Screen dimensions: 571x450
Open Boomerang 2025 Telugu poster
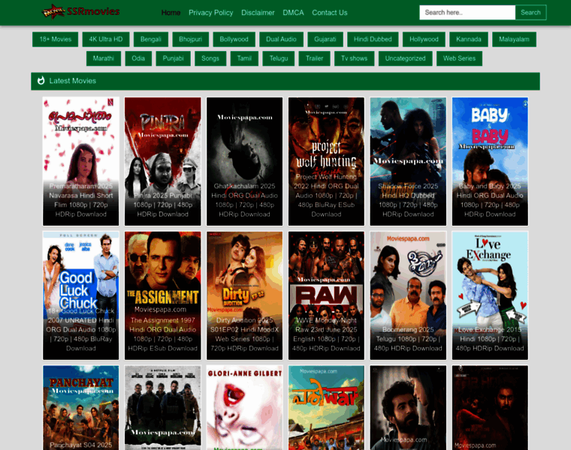[408, 295]
